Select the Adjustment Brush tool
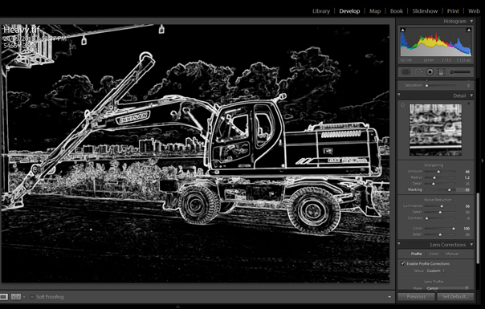485x309 pixels. (x=460, y=72)
